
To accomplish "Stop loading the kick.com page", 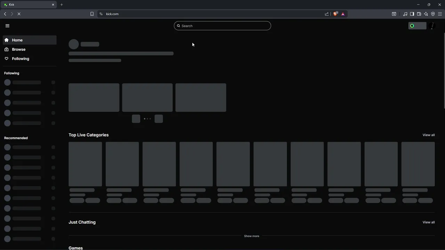I will click(x=19, y=14).
